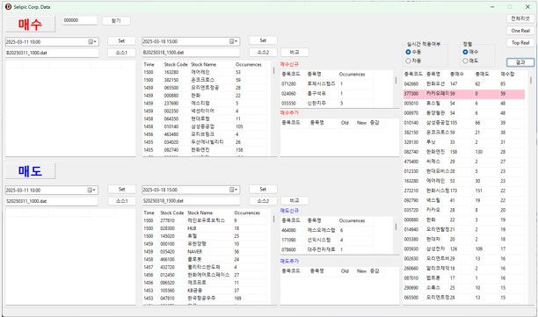Image resolution: width=538 pixels, height=317 pixels.
Task: Click the big red 매수 button
Action: (x=30, y=24)
